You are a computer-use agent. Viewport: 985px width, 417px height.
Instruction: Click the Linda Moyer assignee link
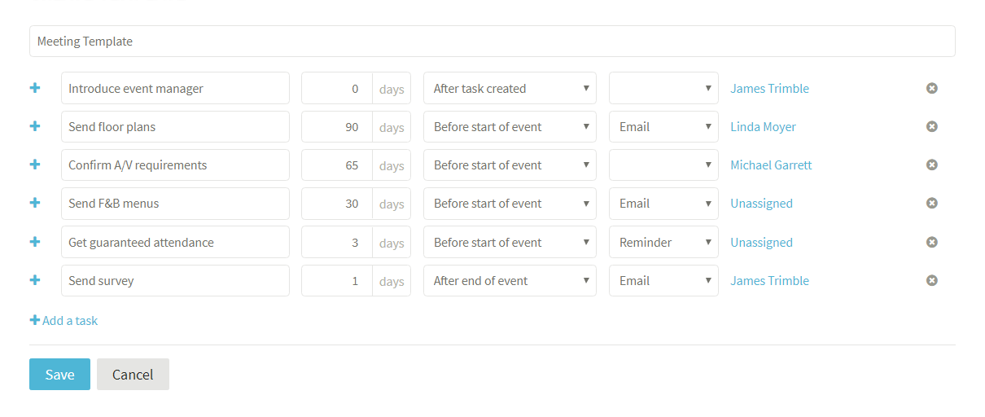coord(763,127)
